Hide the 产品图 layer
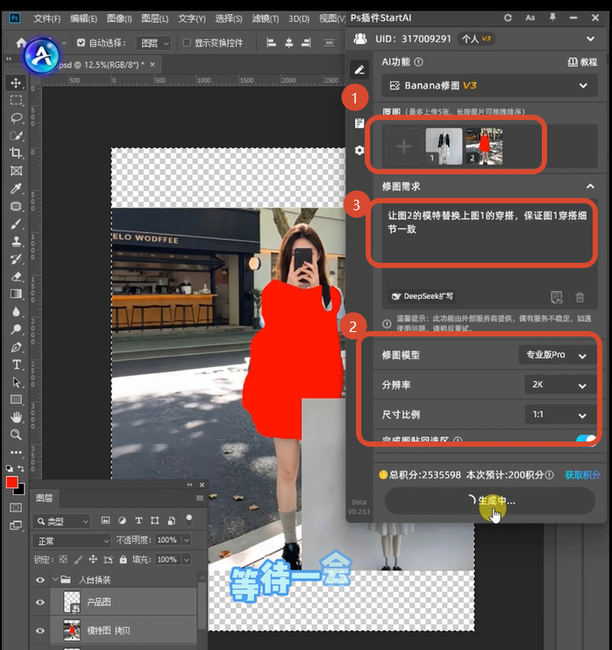This screenshot has height=650, width=612. [39, 603]
